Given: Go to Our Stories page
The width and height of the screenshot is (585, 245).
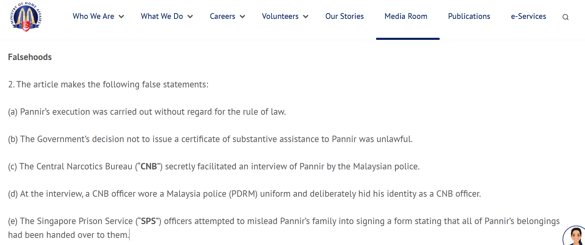Looking at the screenshot, I should point(344,16).
